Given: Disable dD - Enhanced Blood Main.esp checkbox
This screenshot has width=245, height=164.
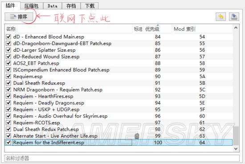Looking at the screenshot, I should (x=8, y=37).
